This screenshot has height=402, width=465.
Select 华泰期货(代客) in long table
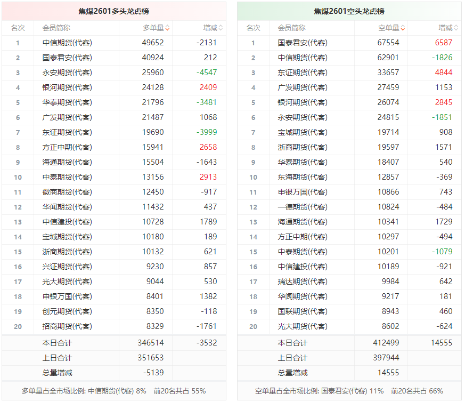67,102
